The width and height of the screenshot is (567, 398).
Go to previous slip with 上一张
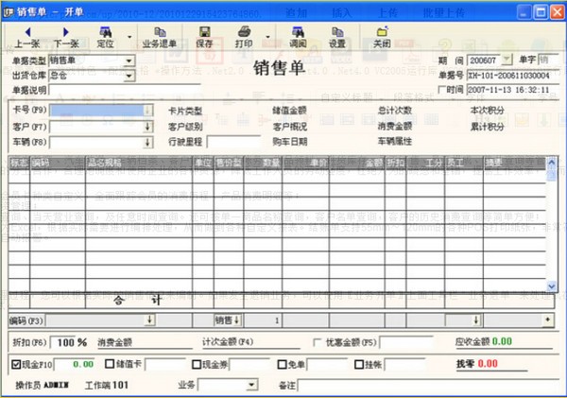[27, 38]
